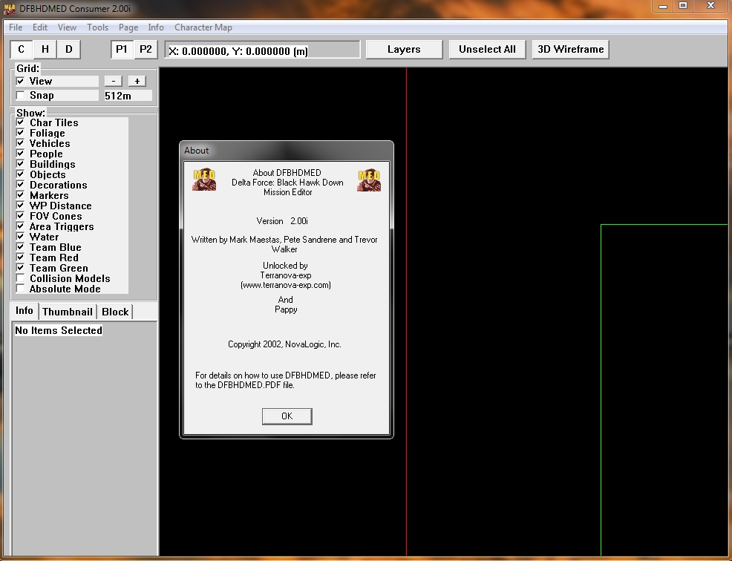Select the P1 page button

point(122,50)
